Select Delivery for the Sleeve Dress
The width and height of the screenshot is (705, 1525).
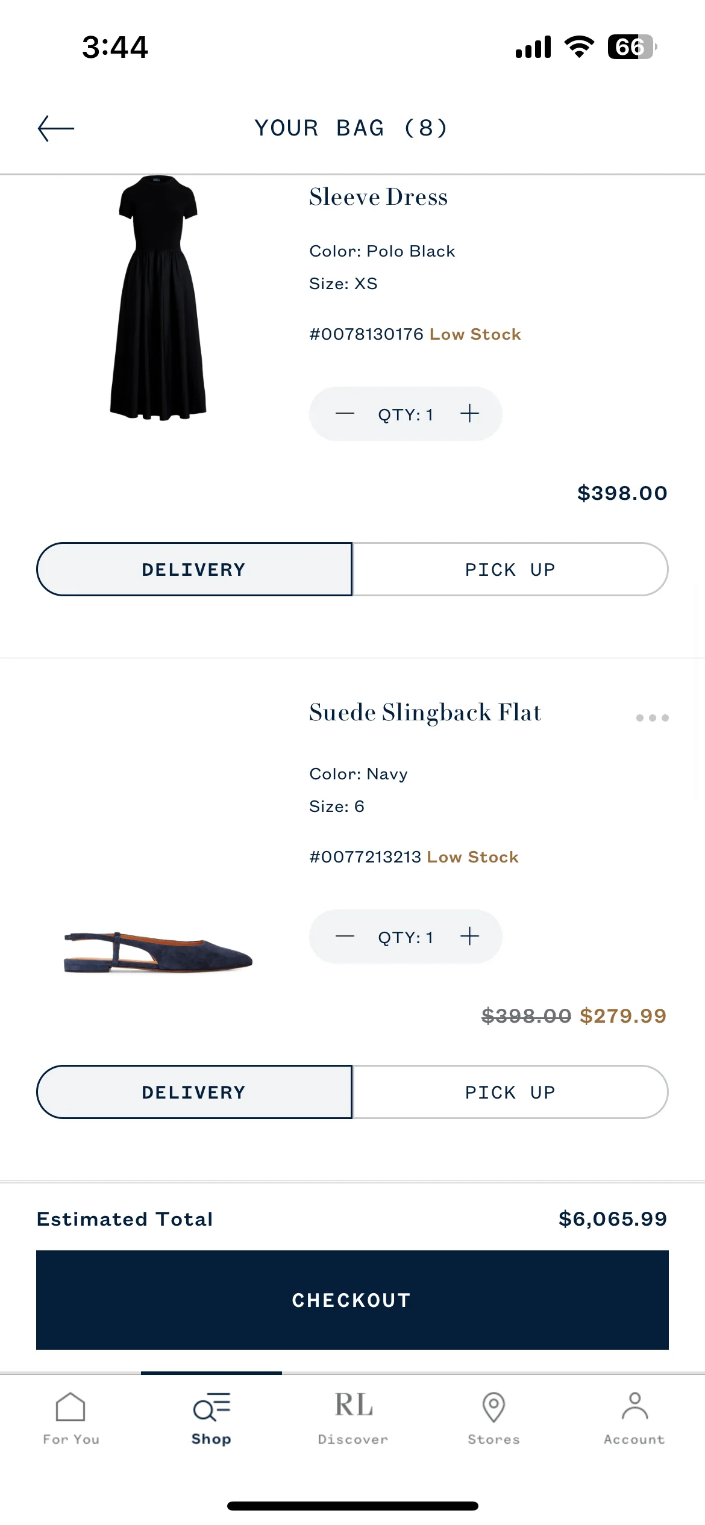[x=194, y=569]
